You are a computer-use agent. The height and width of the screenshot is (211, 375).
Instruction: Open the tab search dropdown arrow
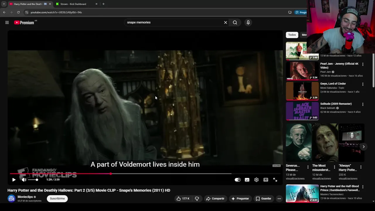[x=4, y=4]
